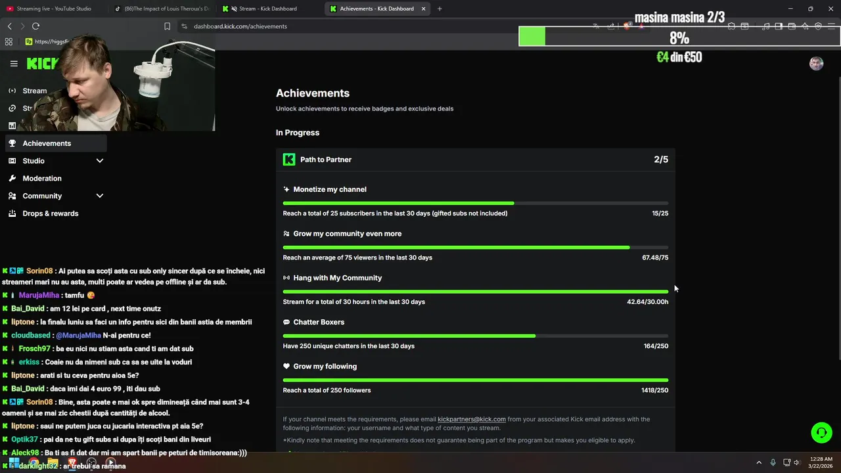Open the profile avatar menu
841x473 pixels.
click(816, 63)
